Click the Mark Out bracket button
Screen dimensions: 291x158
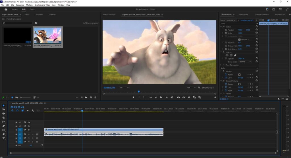click(144, 97)
